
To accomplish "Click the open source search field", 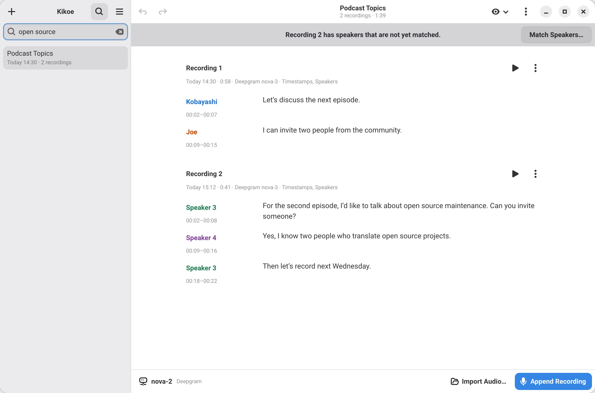I will pos(66,32).
